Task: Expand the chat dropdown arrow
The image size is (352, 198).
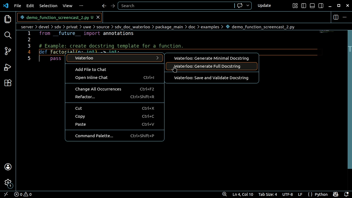Action: click(x=248, y=5)
